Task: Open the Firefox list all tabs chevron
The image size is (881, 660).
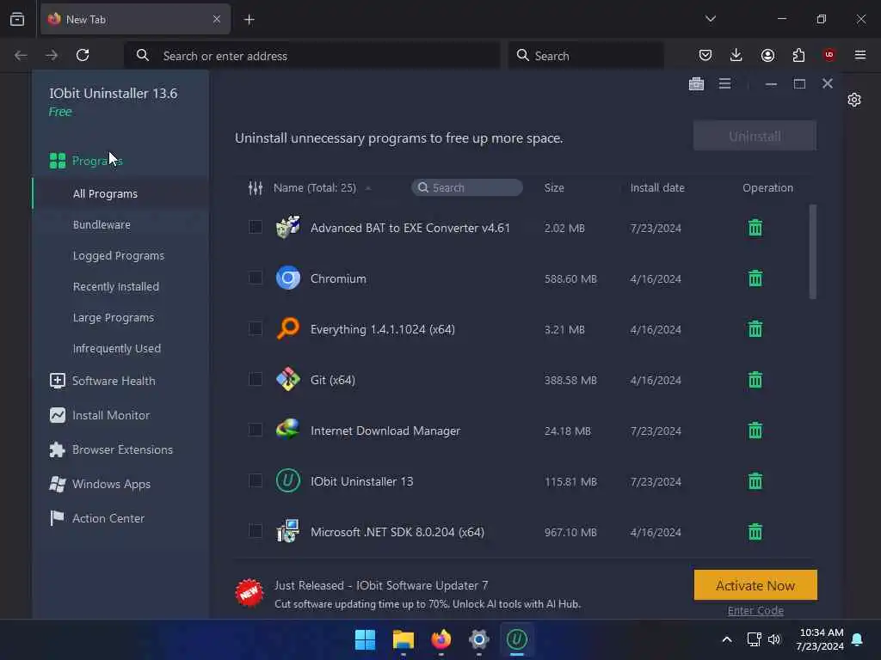Action: 710,19
